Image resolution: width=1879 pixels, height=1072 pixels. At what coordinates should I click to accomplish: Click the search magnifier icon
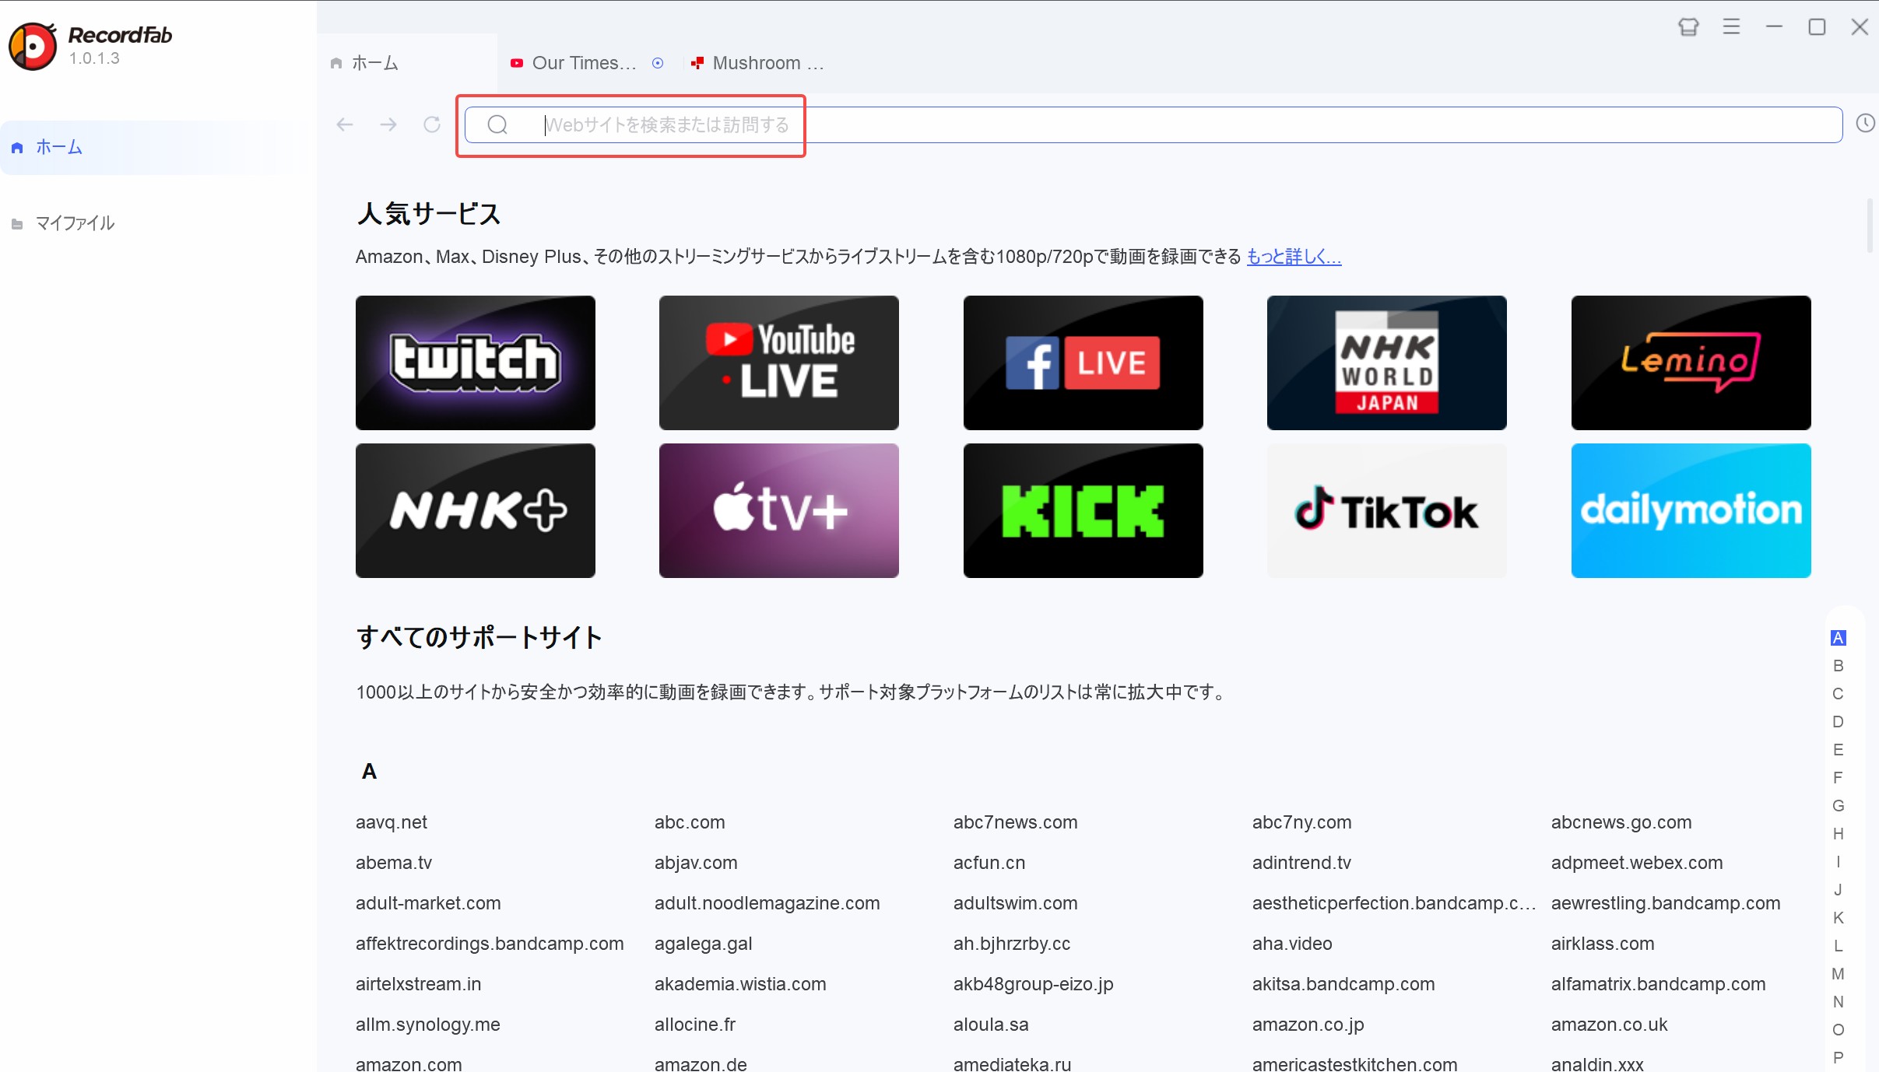click(497, 124)
